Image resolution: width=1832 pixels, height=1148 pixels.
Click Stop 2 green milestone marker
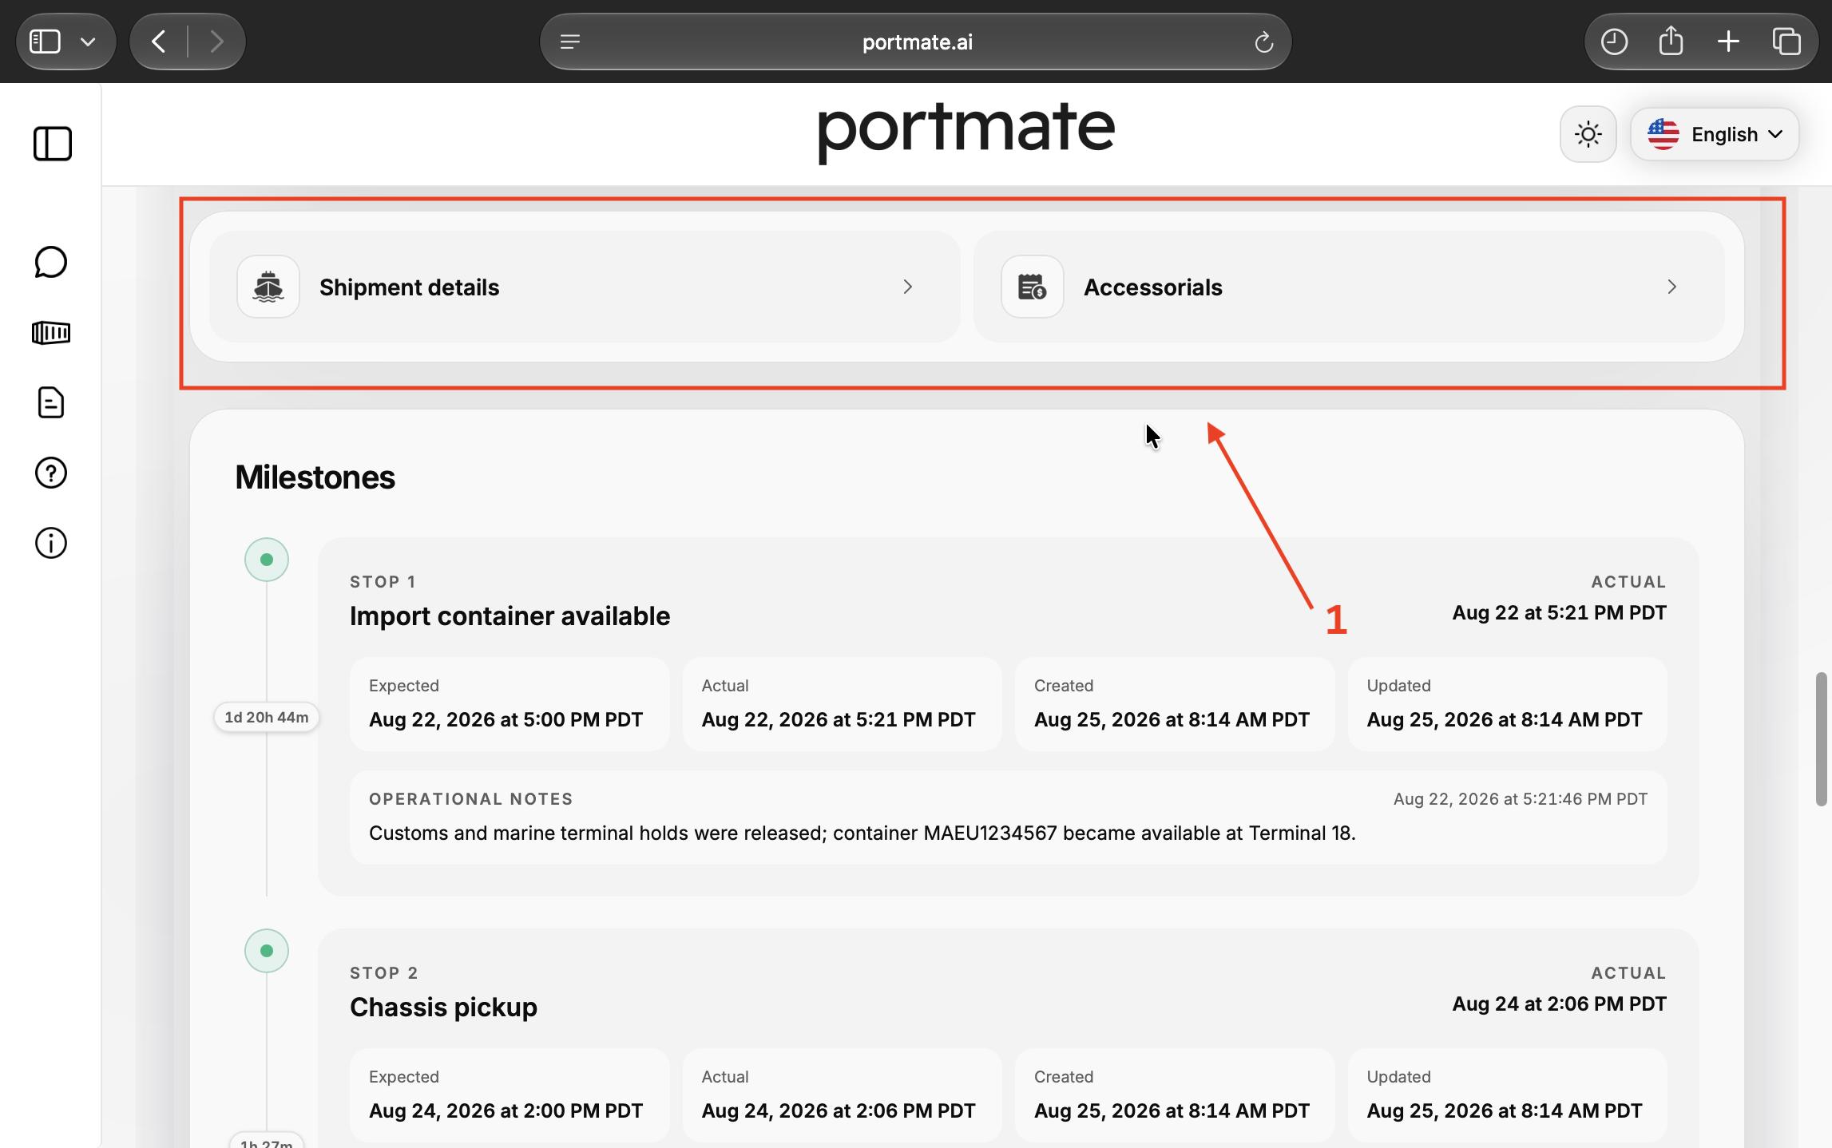267,951
